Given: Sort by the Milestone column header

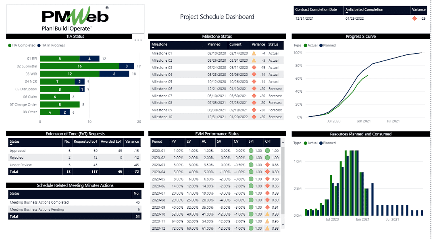Looking at the screenshot, I should pyautogui.click(x=160, y=44).
